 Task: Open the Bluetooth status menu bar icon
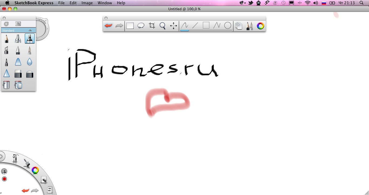(299, 3)
